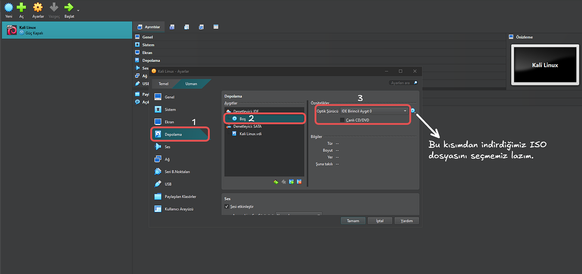Click the Genel section header in details pane
The image size is (582, 274).
(148, 37)
